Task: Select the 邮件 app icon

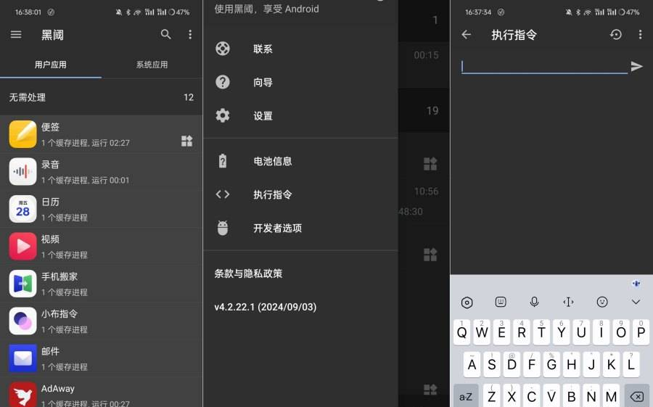Action: coord(23,358)
